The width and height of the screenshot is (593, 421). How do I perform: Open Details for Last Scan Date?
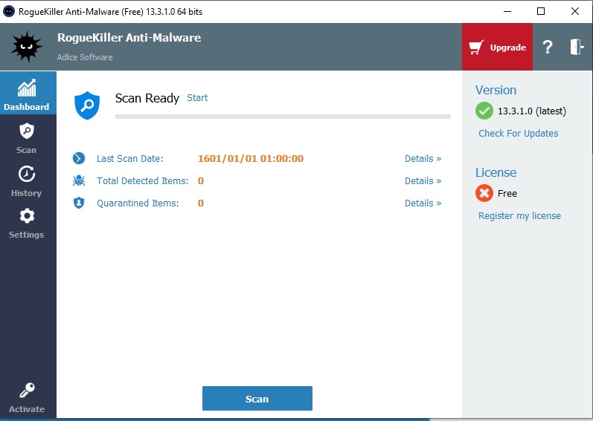point(423,158)
